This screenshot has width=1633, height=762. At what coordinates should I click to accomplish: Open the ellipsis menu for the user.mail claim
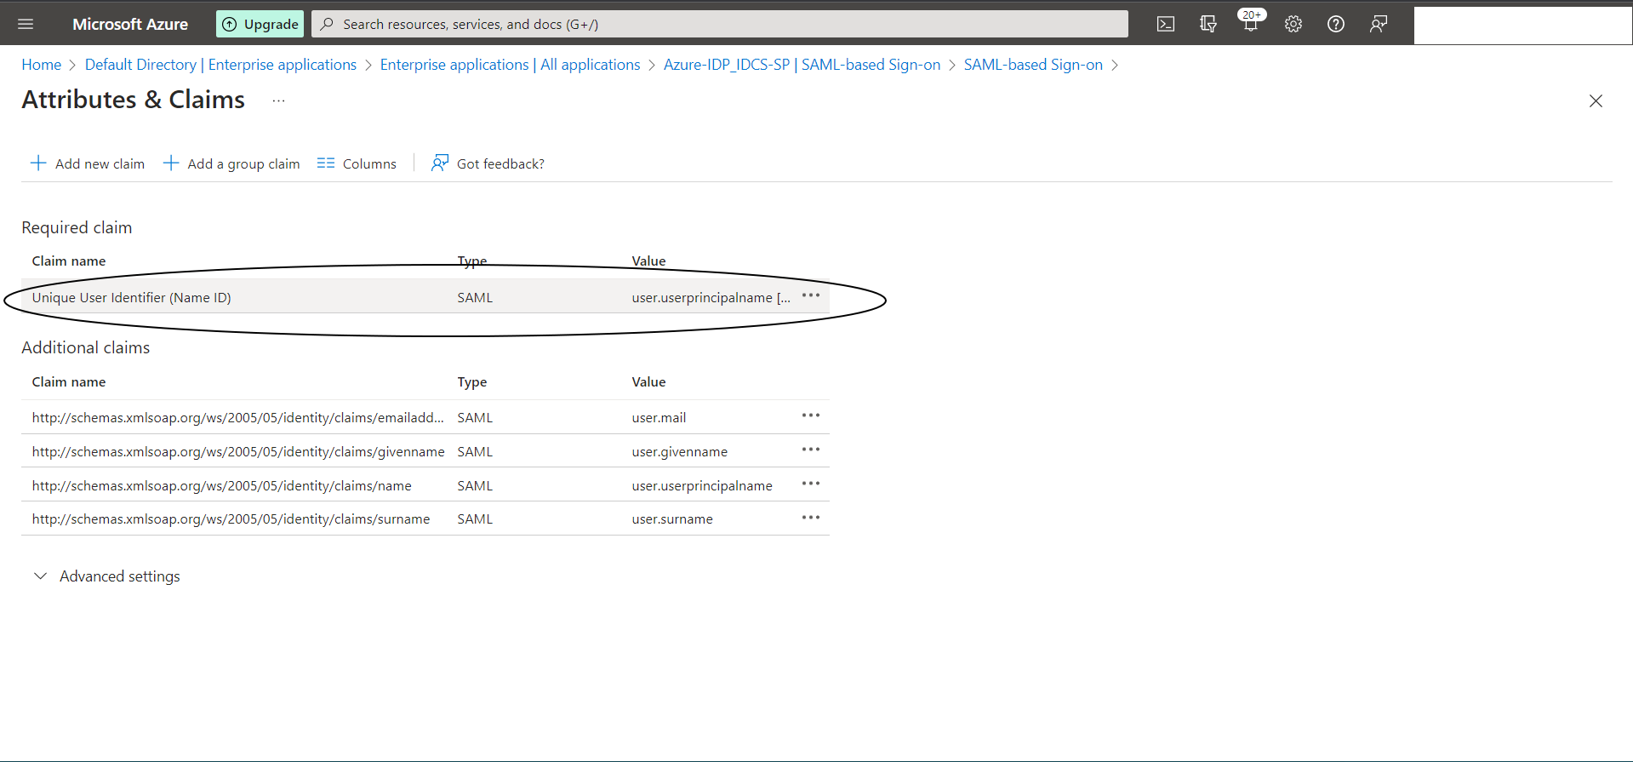pos(811,415)
